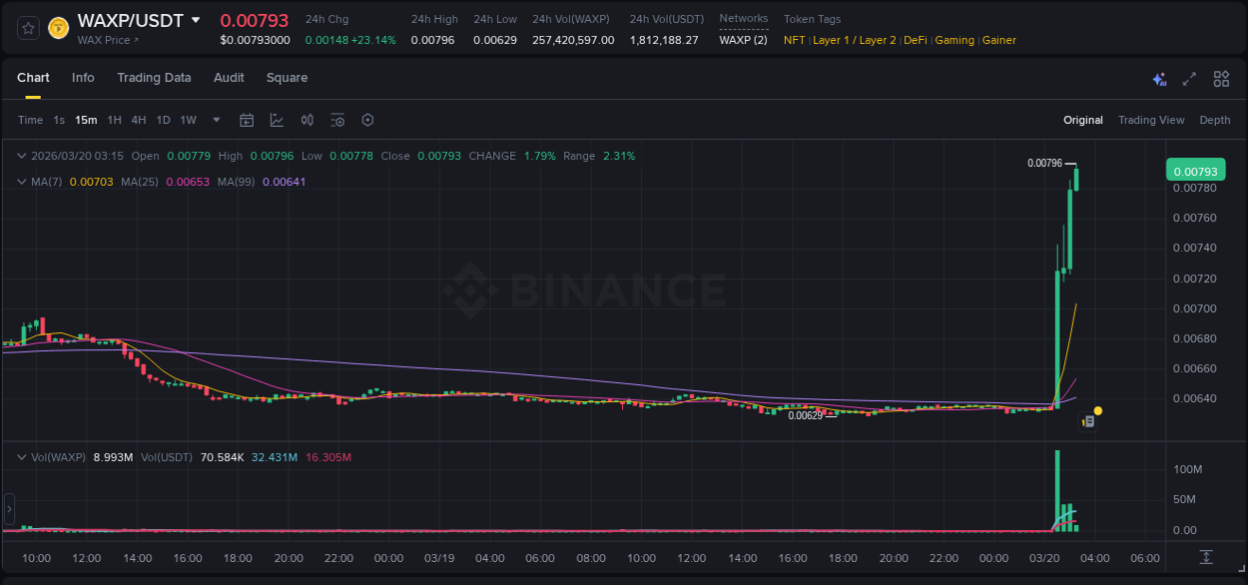The height and width of the screenshot is (585, 1248).
Task: Open WAXP/USDT pair selector dropdown
Action: coord(196,20)
